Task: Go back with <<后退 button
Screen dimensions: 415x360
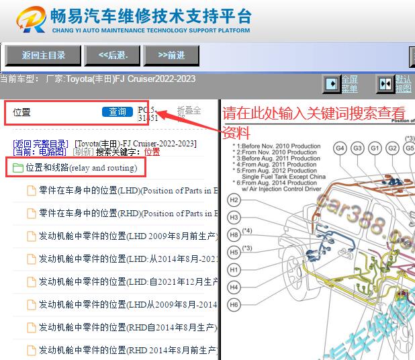Action: (113, 55)
